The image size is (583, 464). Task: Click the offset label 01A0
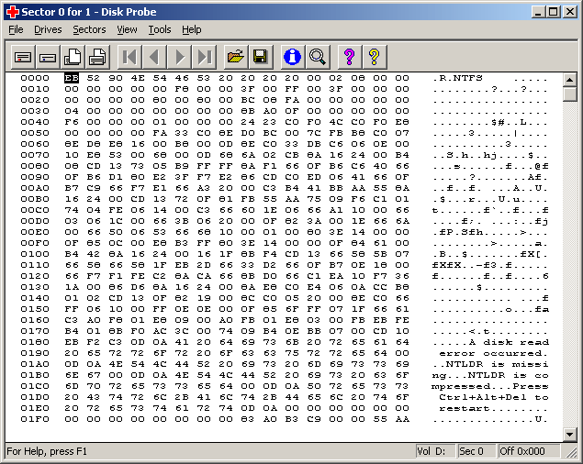pyautogui.click(x=35, y=364)
